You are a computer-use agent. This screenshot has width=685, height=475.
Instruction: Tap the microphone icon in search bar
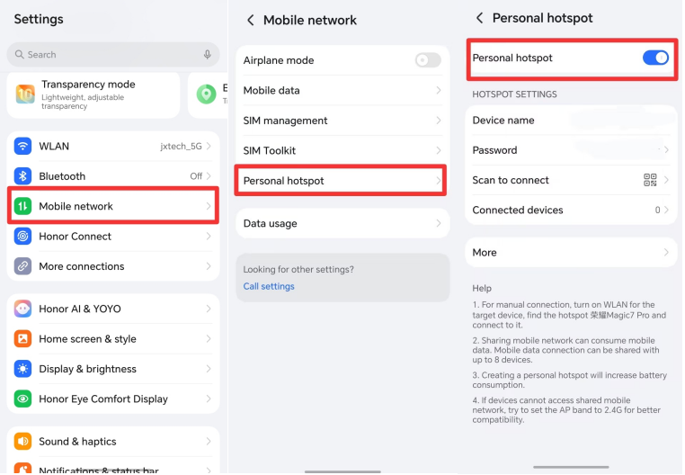pyautogui.click(x=208, y=55)
